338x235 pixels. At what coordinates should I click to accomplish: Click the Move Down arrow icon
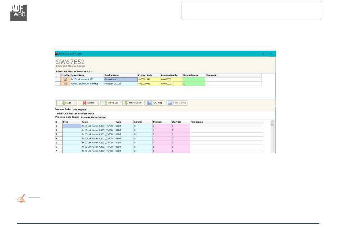tap(126, 103)
